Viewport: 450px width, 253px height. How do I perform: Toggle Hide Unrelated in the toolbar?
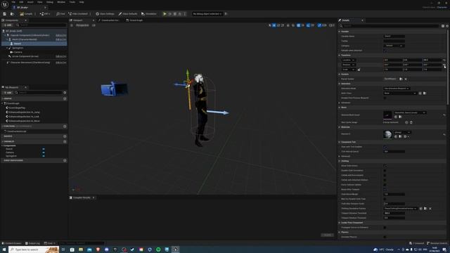tap(78, 14)
